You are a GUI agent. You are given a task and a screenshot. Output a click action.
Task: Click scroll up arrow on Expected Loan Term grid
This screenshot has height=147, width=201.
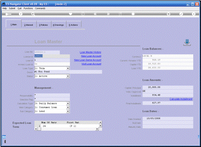tap(101, 122)
